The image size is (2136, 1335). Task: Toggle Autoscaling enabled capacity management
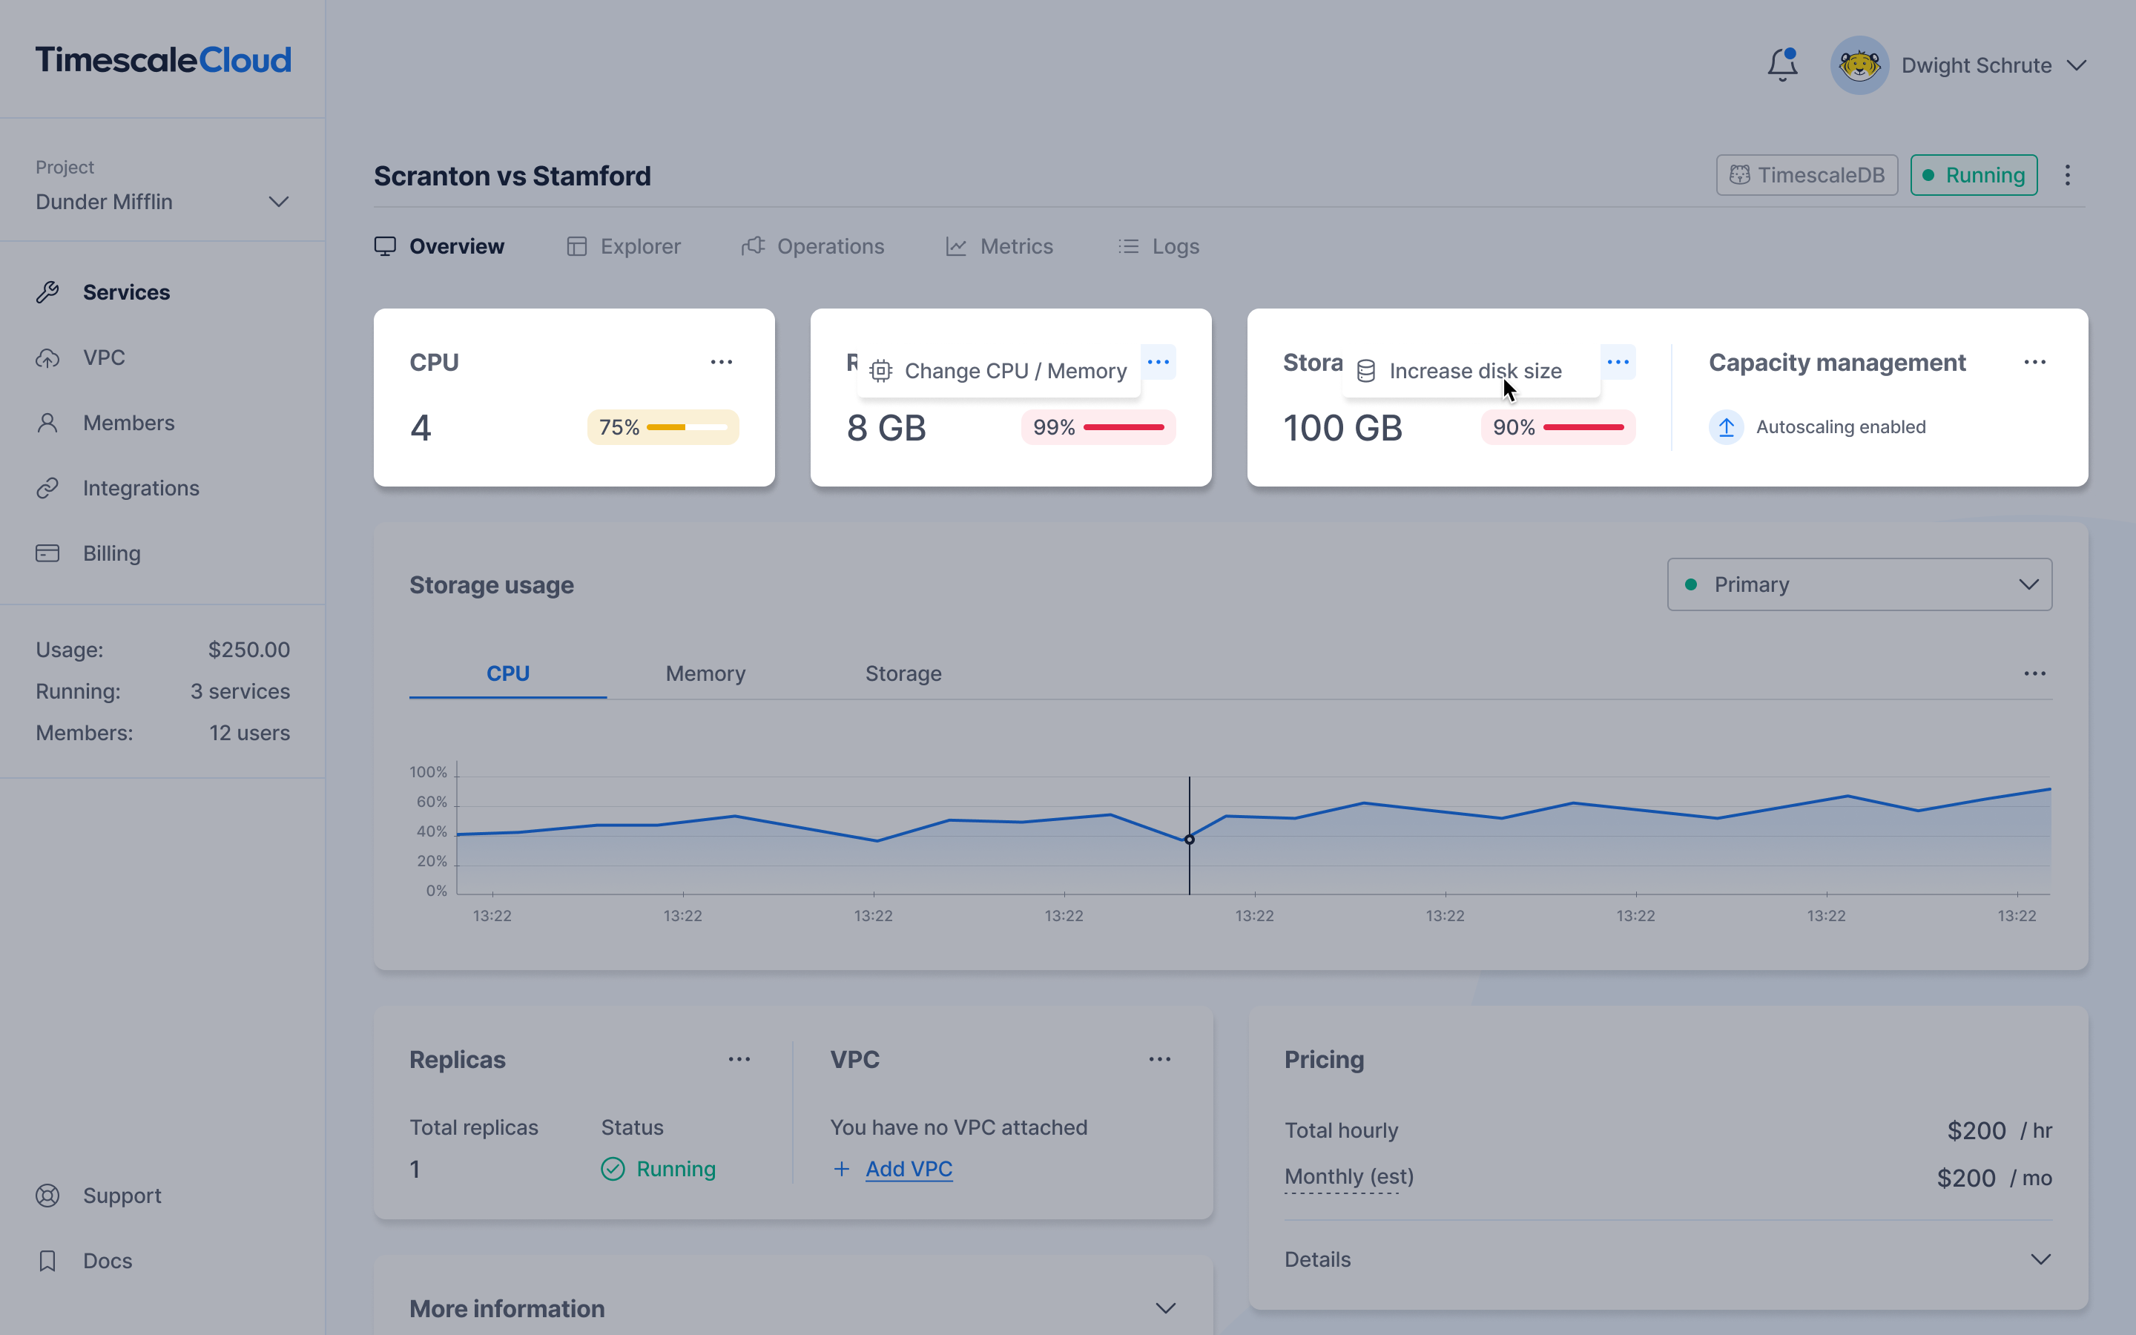[x=1725, y=424]
